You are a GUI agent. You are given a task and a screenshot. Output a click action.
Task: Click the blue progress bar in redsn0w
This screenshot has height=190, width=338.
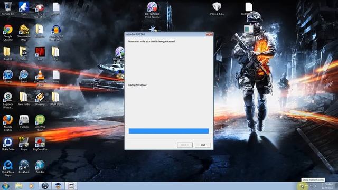coord(168,131)
